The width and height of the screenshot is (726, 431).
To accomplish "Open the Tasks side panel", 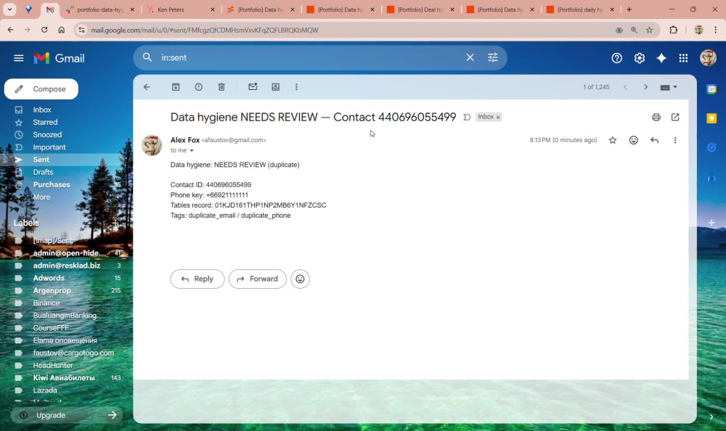I will point(711,148).
